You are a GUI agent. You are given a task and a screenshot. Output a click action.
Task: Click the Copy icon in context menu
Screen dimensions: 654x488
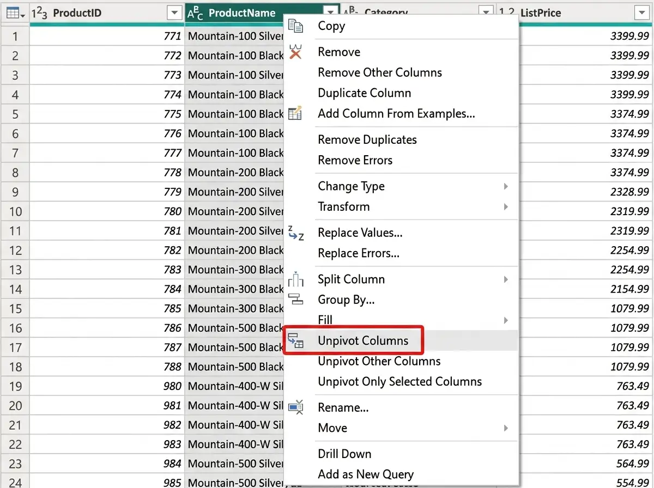click(x=295, y=26)
